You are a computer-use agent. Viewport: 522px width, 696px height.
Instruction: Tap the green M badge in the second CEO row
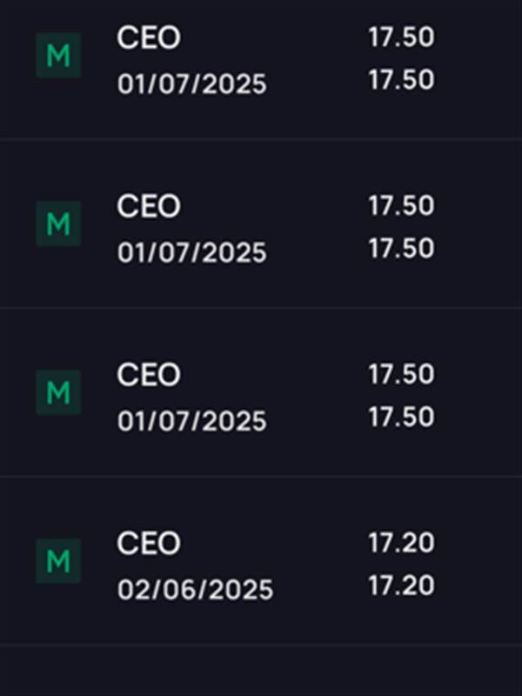(58, 224)
